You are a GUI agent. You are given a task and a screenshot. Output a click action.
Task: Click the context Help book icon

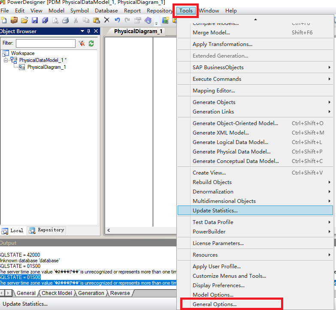tap(148, 20)
